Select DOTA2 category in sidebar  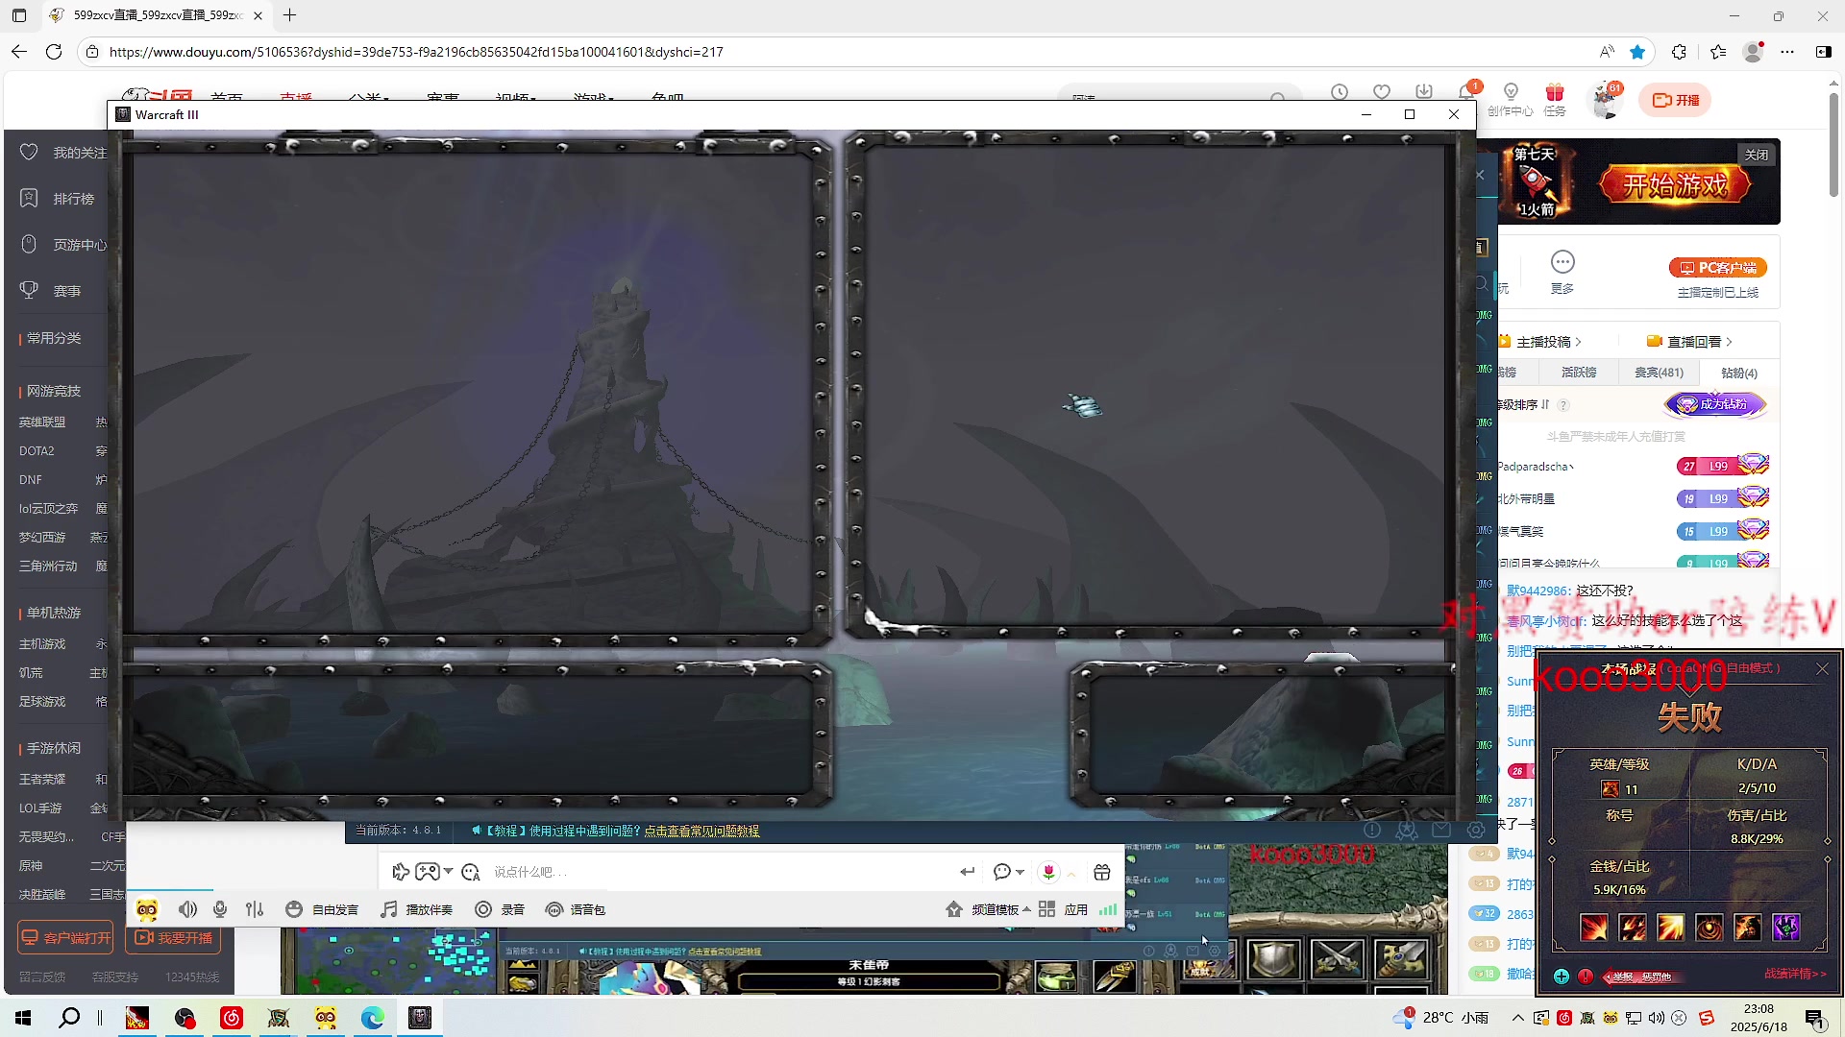(37, 451)
